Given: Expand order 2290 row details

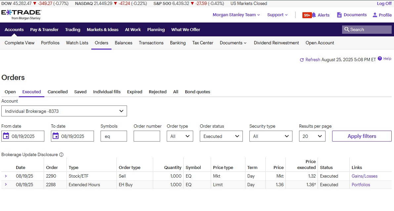Looking at the screenshot, I should tap(6, 176).
